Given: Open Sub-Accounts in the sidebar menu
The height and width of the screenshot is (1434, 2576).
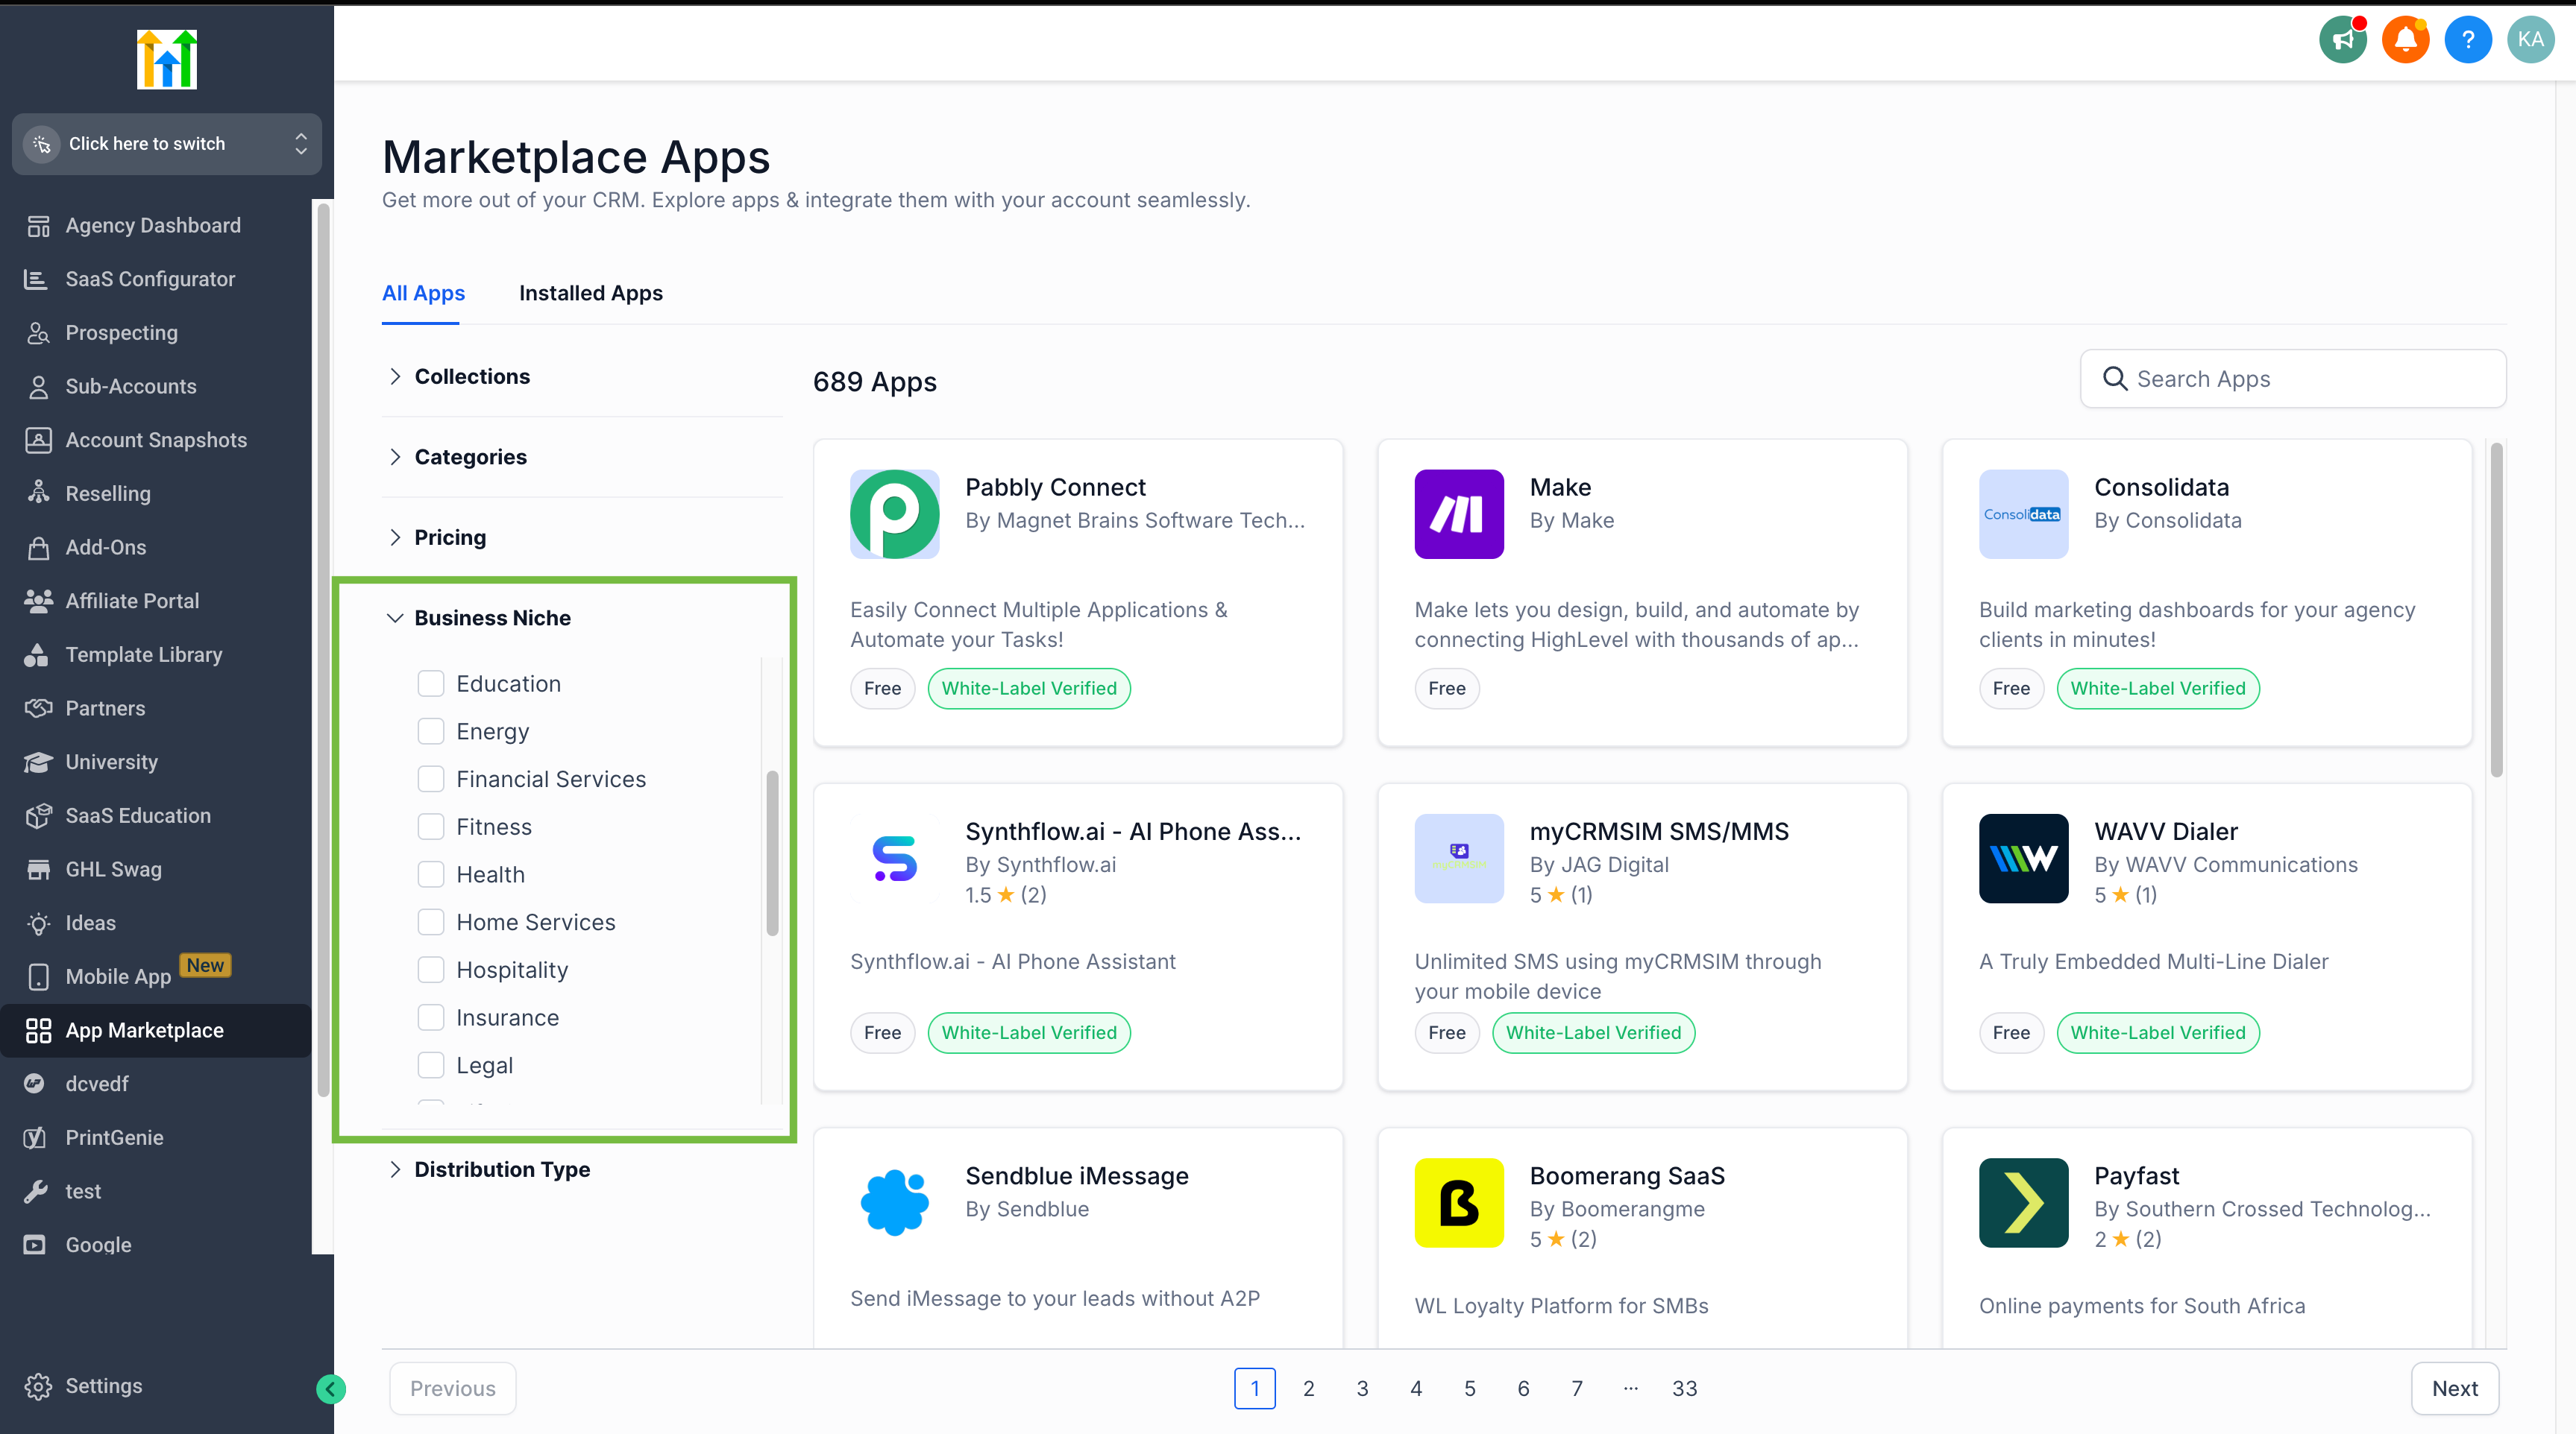Looking at the screenshot, I should [130, 387].
